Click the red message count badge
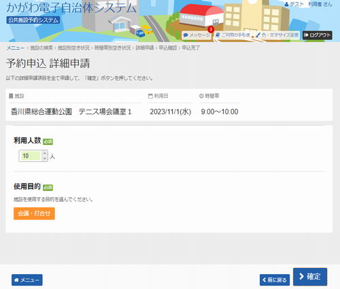Screen dimensions: 340x289 (x=211, y=29)
